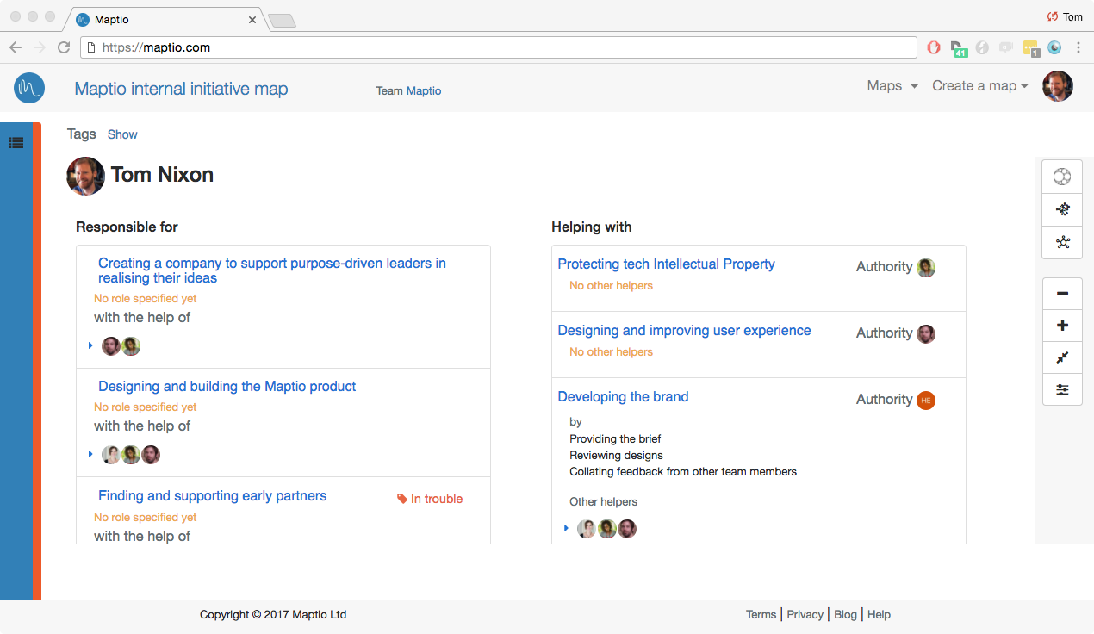Screen dimensions: 1094x634
Task: Open Protecting tech Intellectual Property initiative
Action: point(666,264)
